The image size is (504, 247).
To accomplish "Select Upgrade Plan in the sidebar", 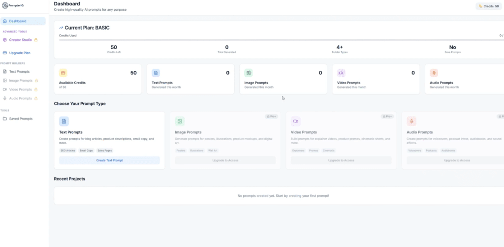I will click(x=20, y=53).
